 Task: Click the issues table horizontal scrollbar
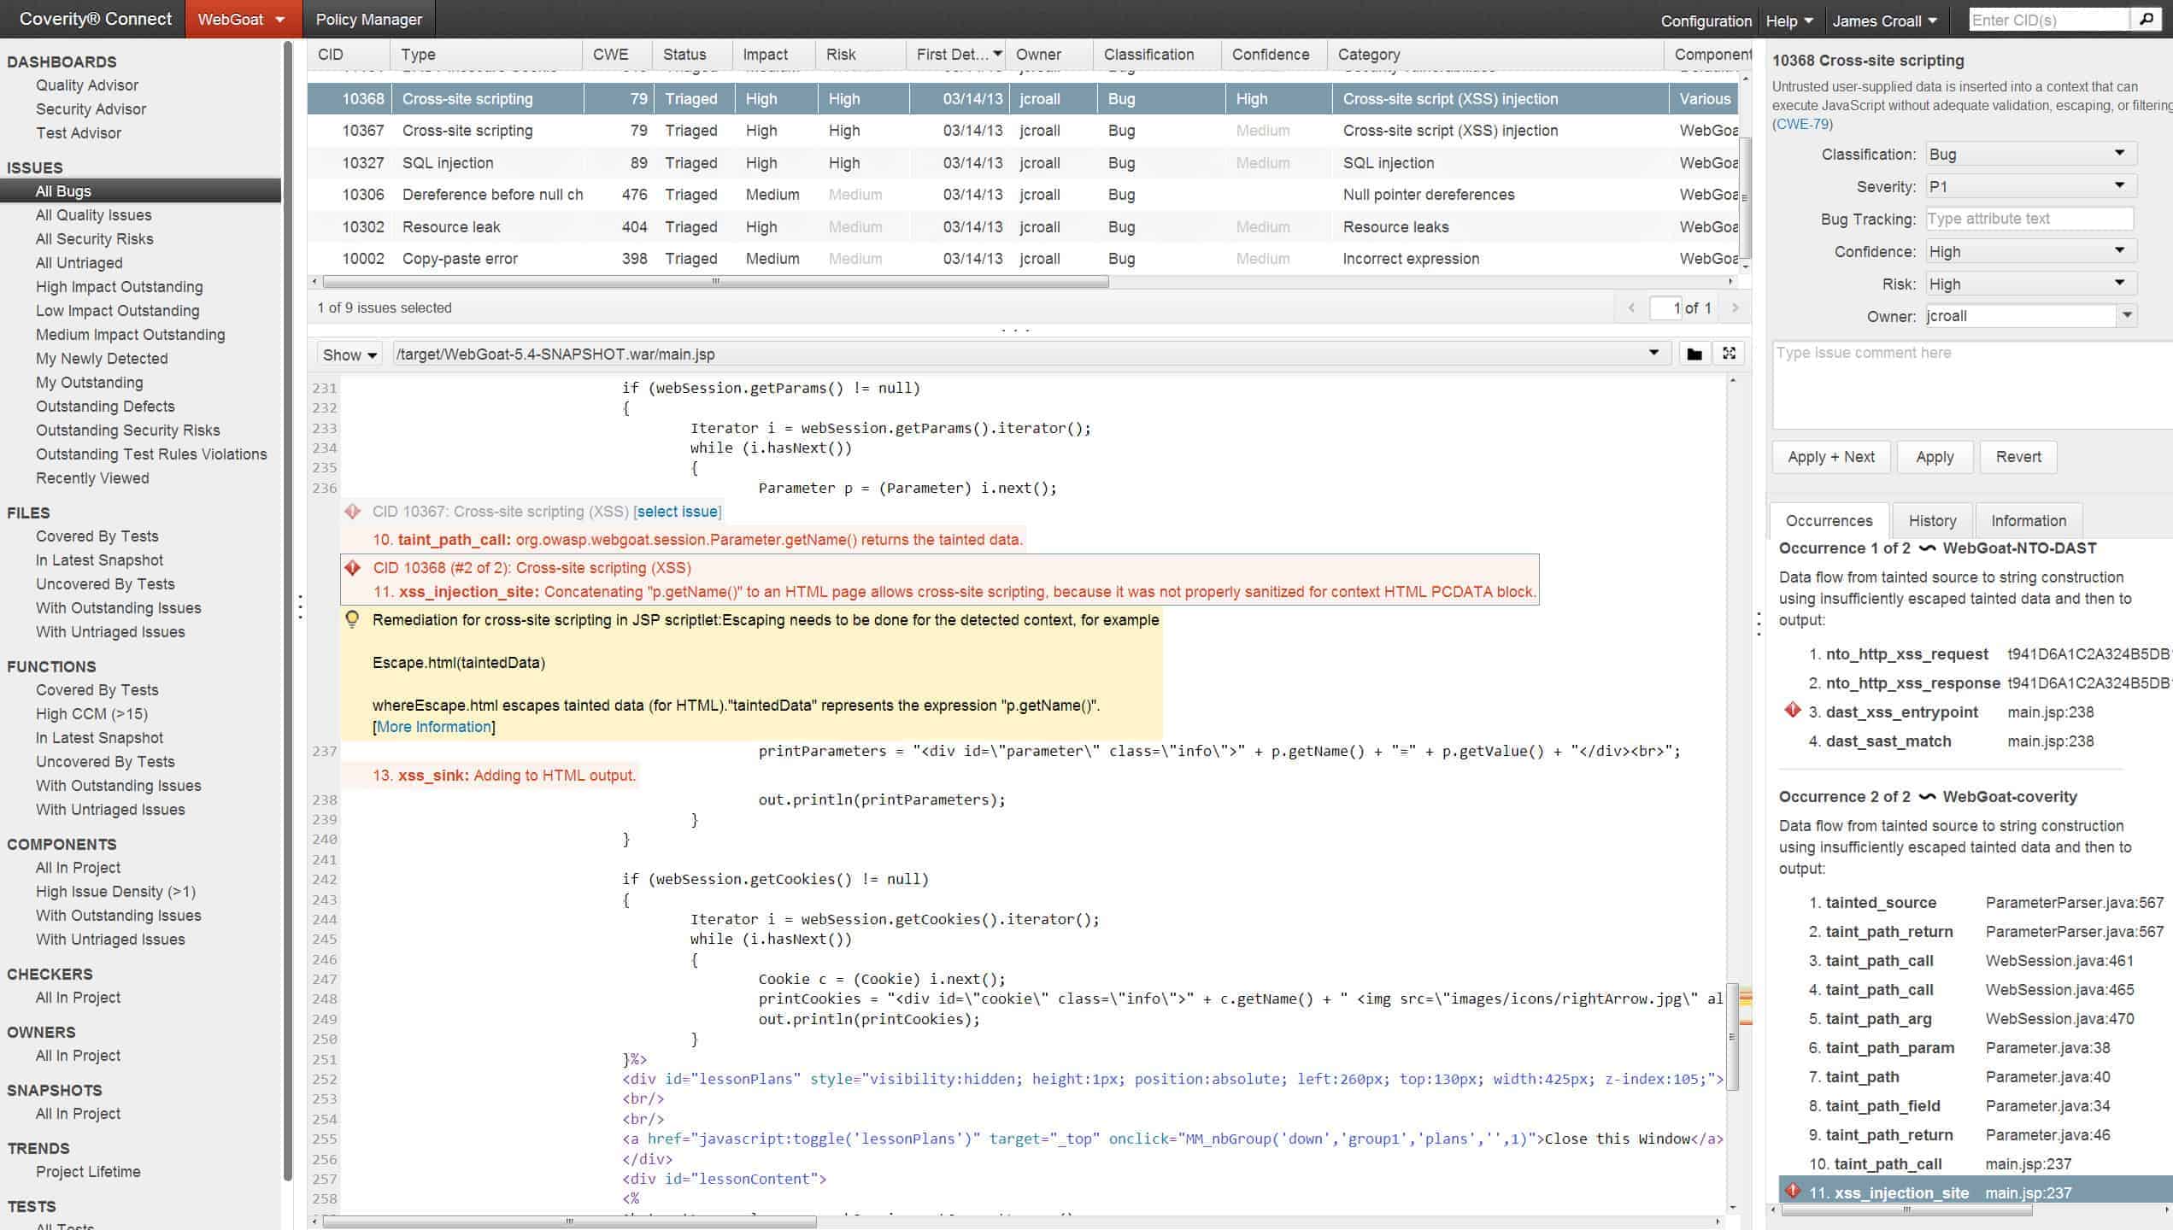[x=716, y=281]
